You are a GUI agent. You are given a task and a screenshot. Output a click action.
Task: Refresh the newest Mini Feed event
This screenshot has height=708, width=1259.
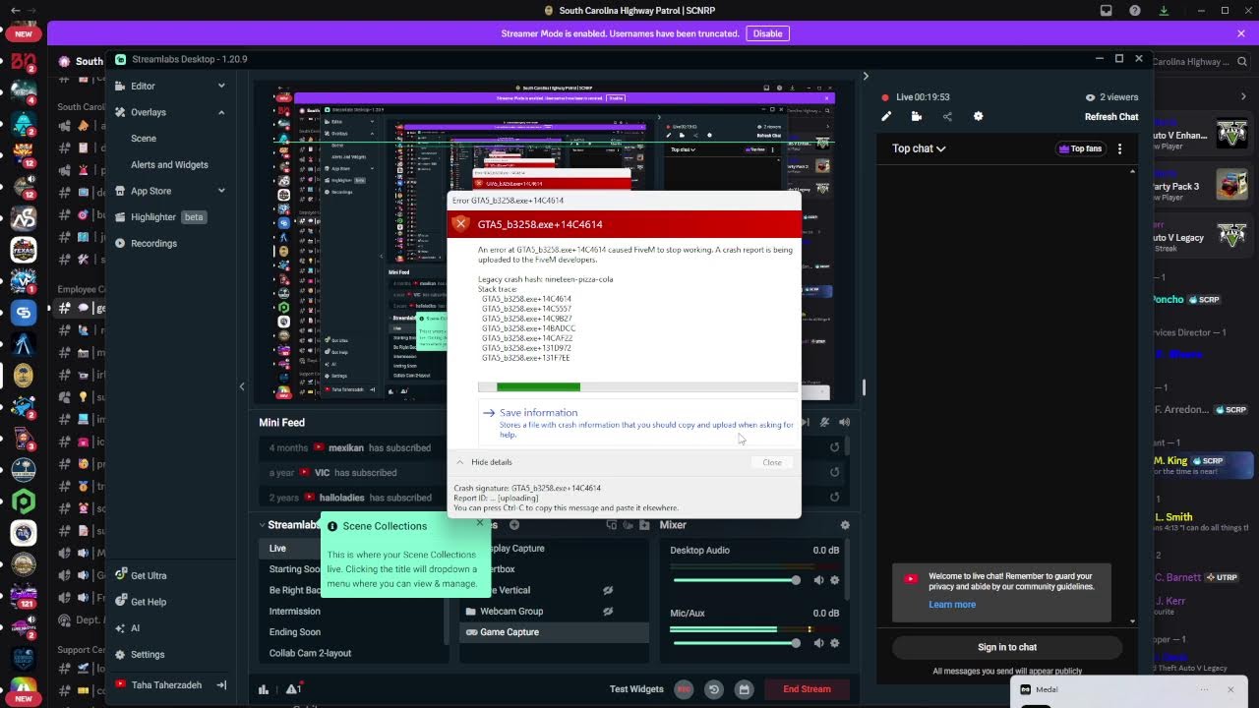click(834, 447)
